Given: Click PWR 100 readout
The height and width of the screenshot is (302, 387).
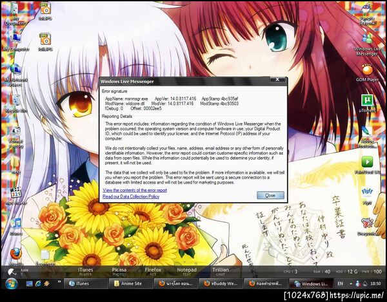Looking at the screenshot, I should pyautogui.click(x=372, y=272).
